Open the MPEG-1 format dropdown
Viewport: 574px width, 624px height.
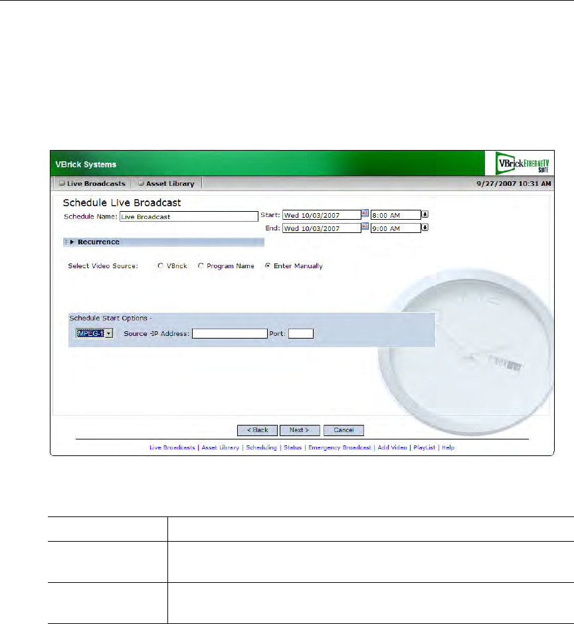pyautogui.click(x=94, y=333)
